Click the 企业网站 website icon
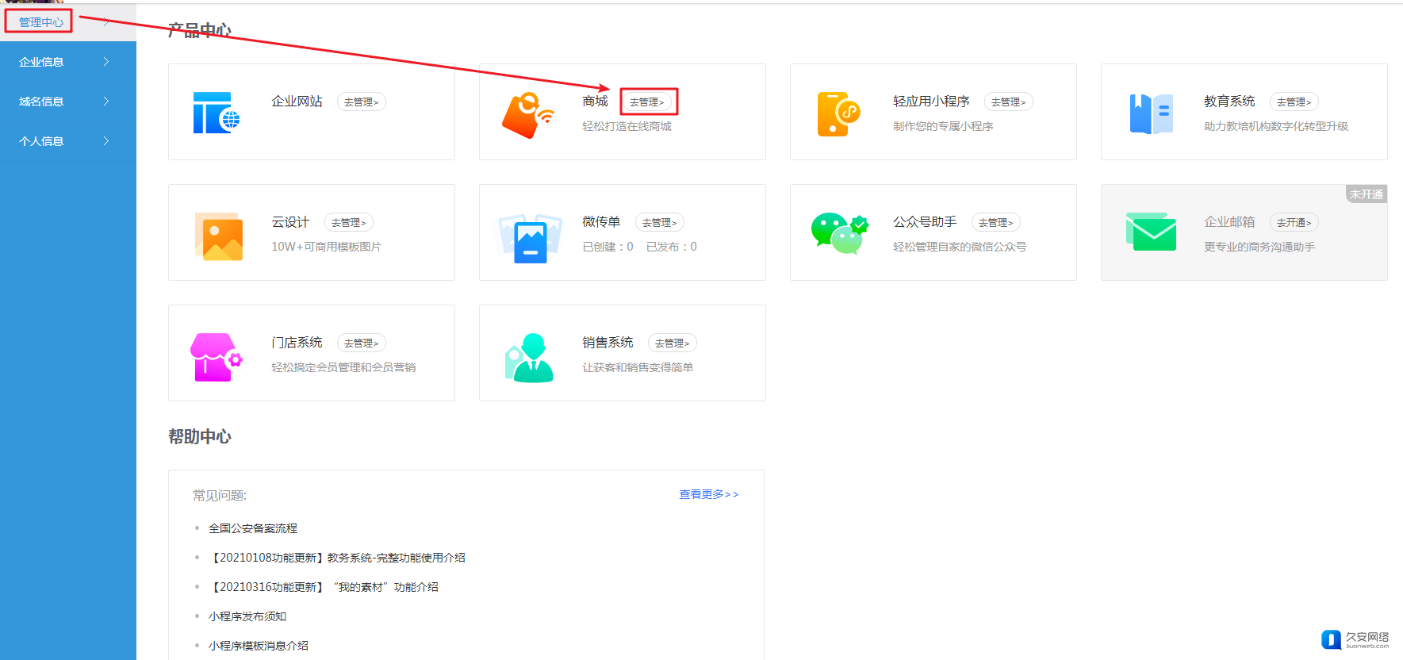Image resolution: width=1403 pixels, height=660 pixels. click(216, 113)
